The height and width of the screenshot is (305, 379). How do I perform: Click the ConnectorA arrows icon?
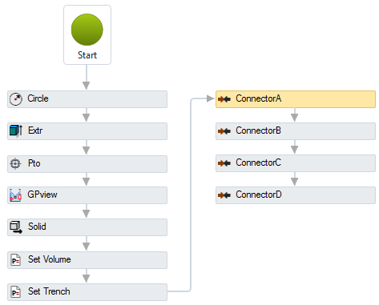point(224,99)
